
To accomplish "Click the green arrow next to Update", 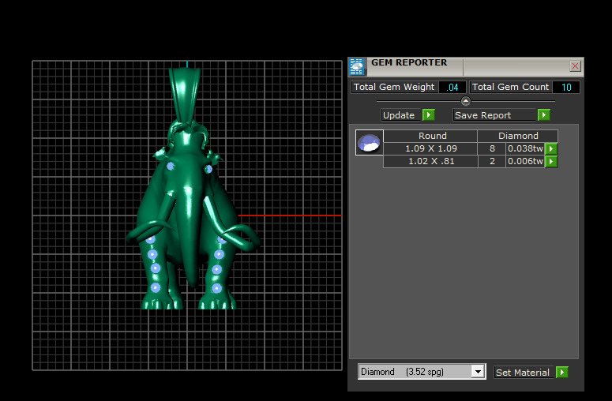I will coord(429,115).
